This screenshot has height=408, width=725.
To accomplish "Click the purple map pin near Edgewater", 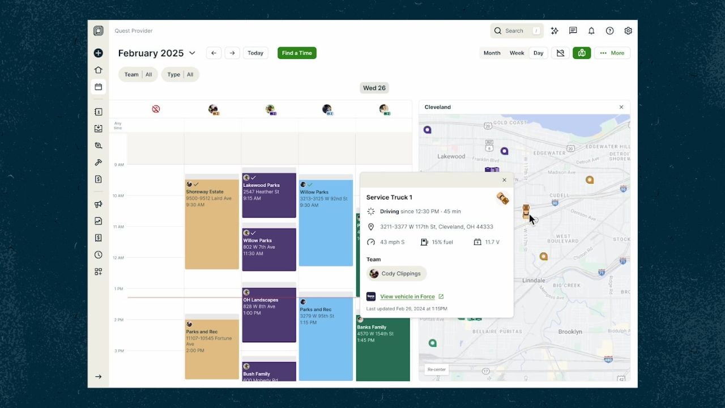I will 504,151.
